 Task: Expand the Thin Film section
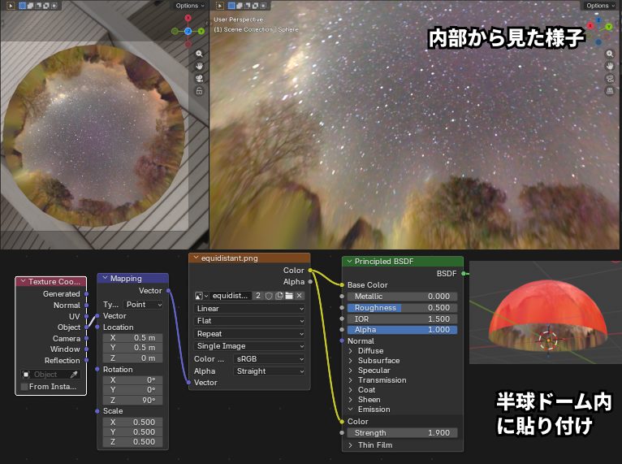pyautogui.click(x=351, y=445)
